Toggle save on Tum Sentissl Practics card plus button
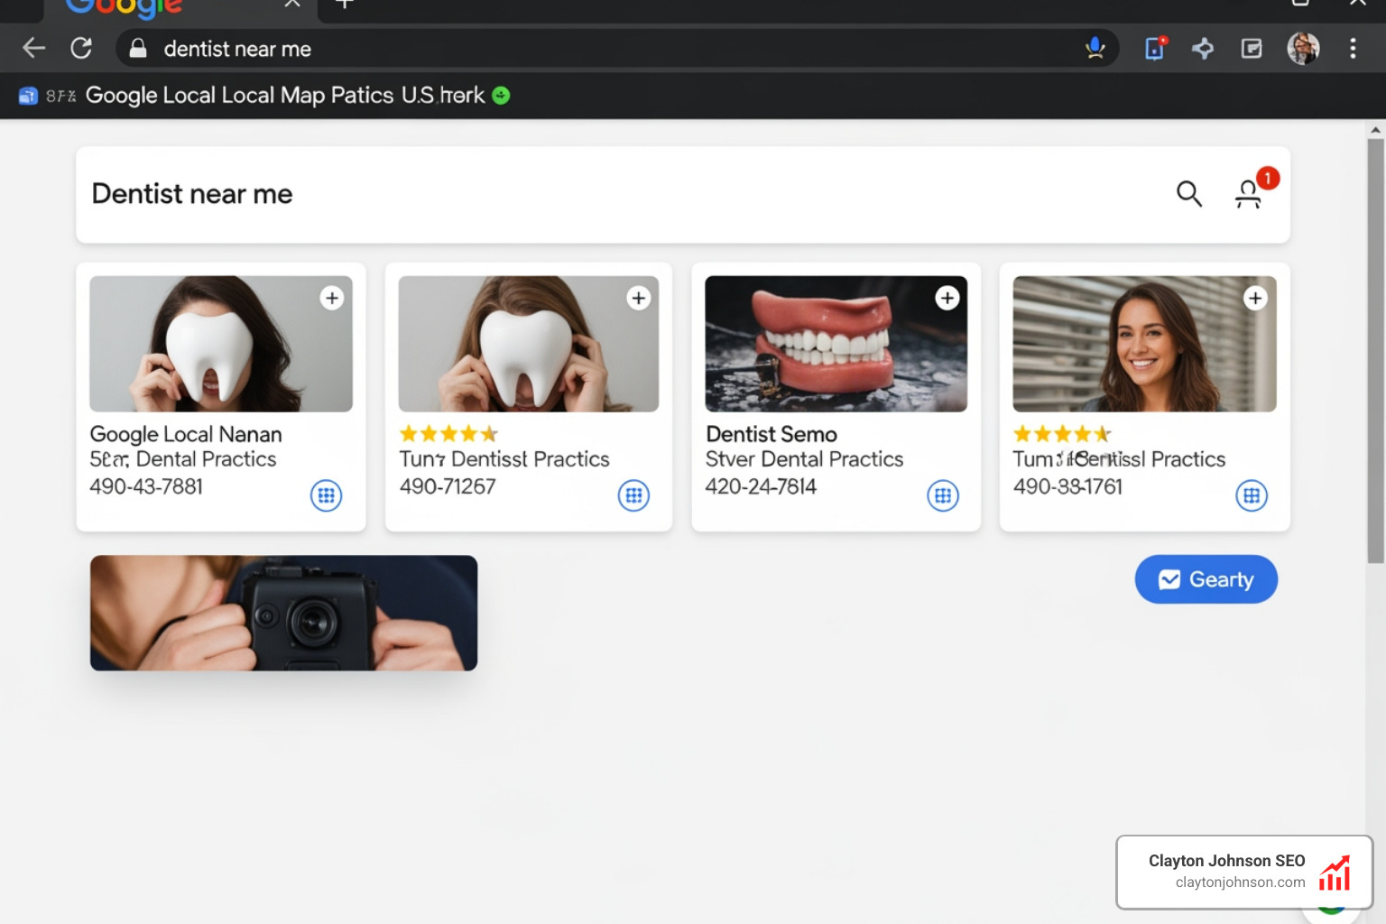 point(1254,297)
